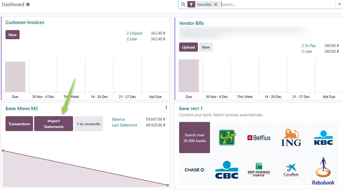Select the ING bank logo

[x=291, y=138]
